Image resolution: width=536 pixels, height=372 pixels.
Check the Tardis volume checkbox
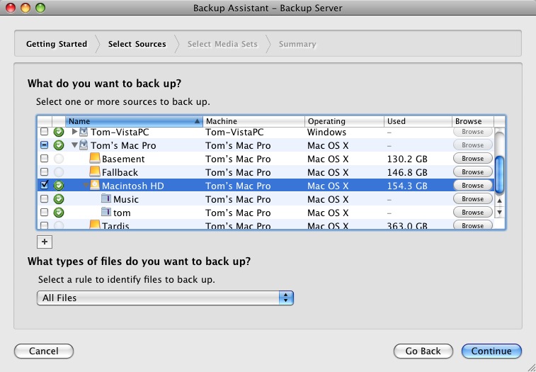click(x=45, y=225)
